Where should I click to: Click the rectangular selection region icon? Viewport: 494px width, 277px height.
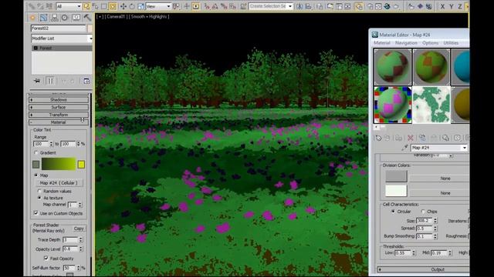tap(104, 6)
